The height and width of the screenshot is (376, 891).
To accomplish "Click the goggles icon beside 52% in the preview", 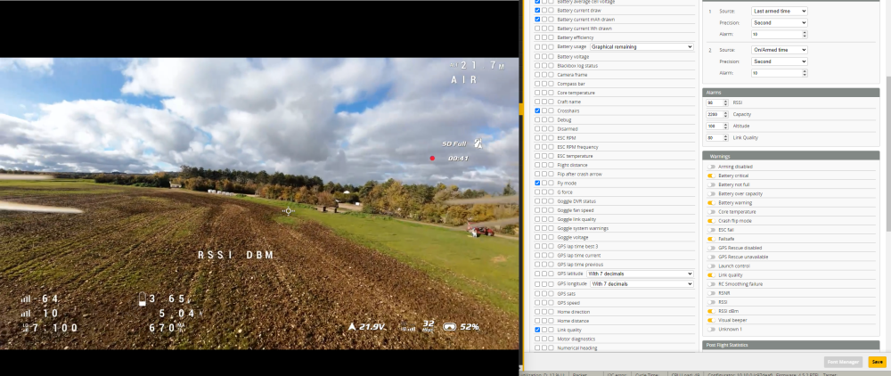I will point(449,327).
